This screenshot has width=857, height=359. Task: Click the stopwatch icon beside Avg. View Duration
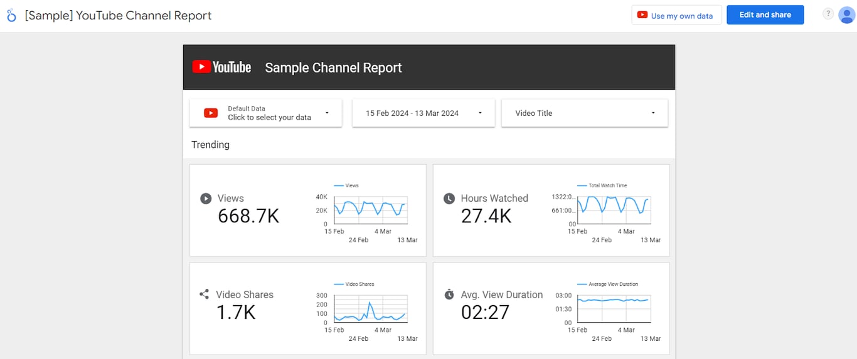pos(449,294)
